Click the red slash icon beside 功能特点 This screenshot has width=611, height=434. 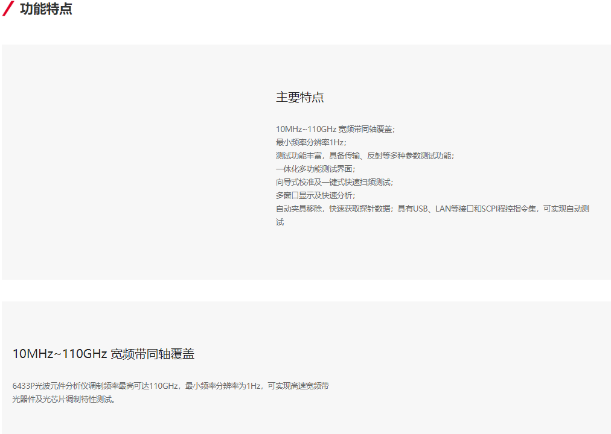(8, 9)
